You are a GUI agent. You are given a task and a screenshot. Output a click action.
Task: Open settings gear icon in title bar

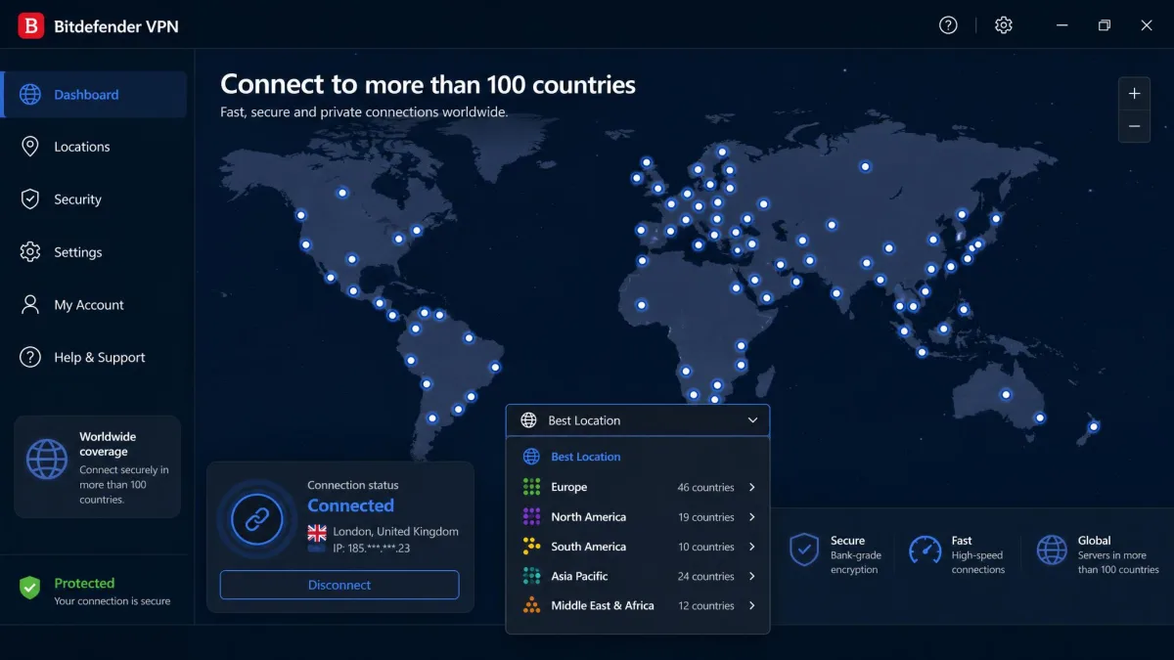(x=1003, y=25)
